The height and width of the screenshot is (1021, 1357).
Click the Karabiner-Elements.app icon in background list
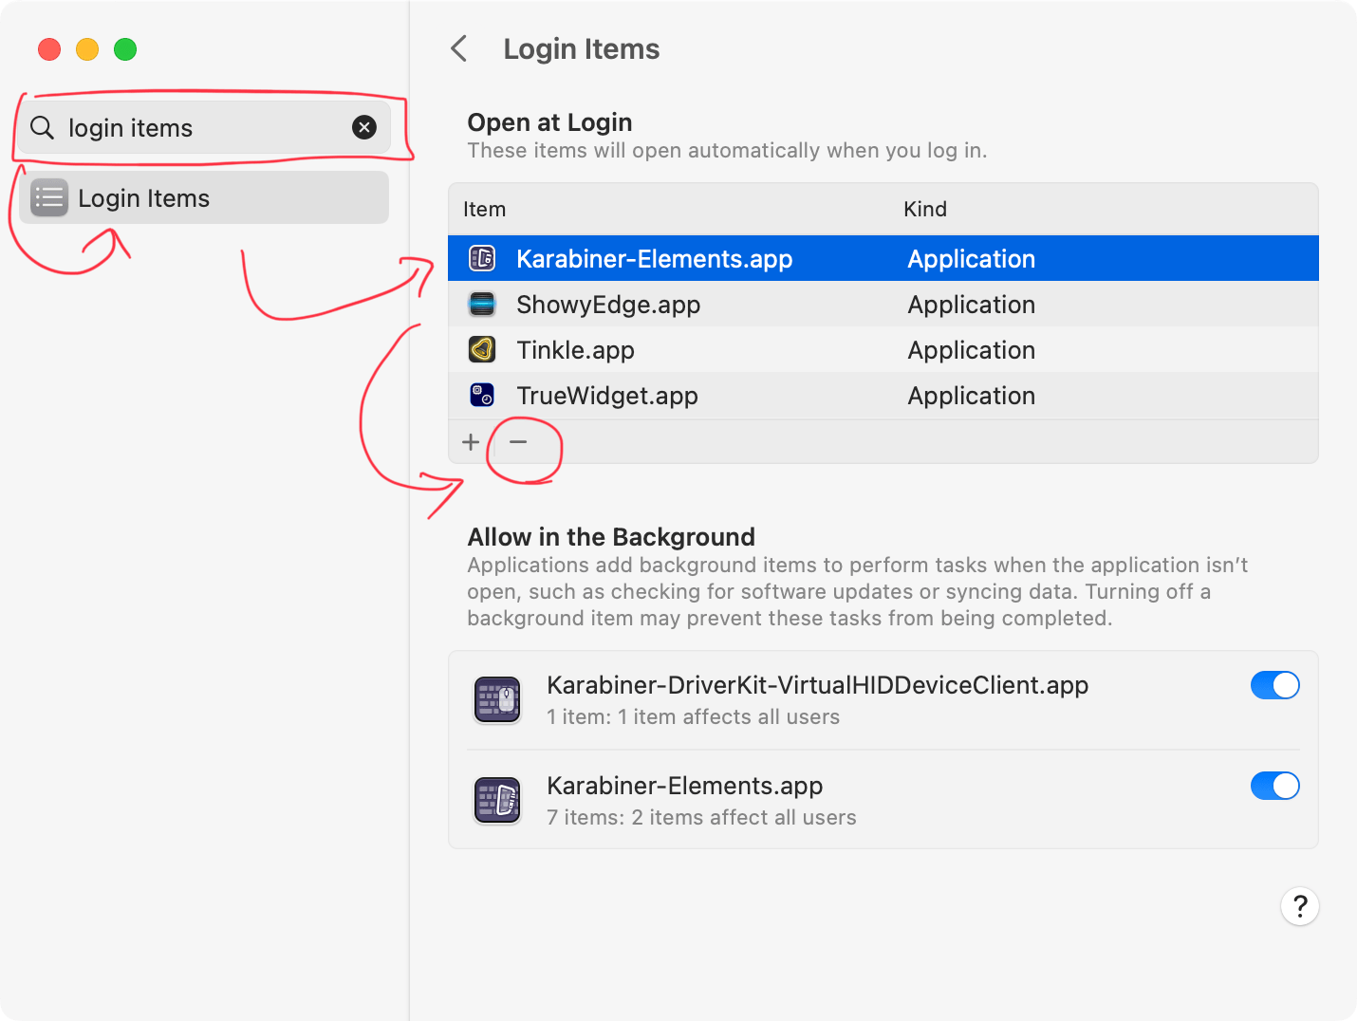[497, 801]
